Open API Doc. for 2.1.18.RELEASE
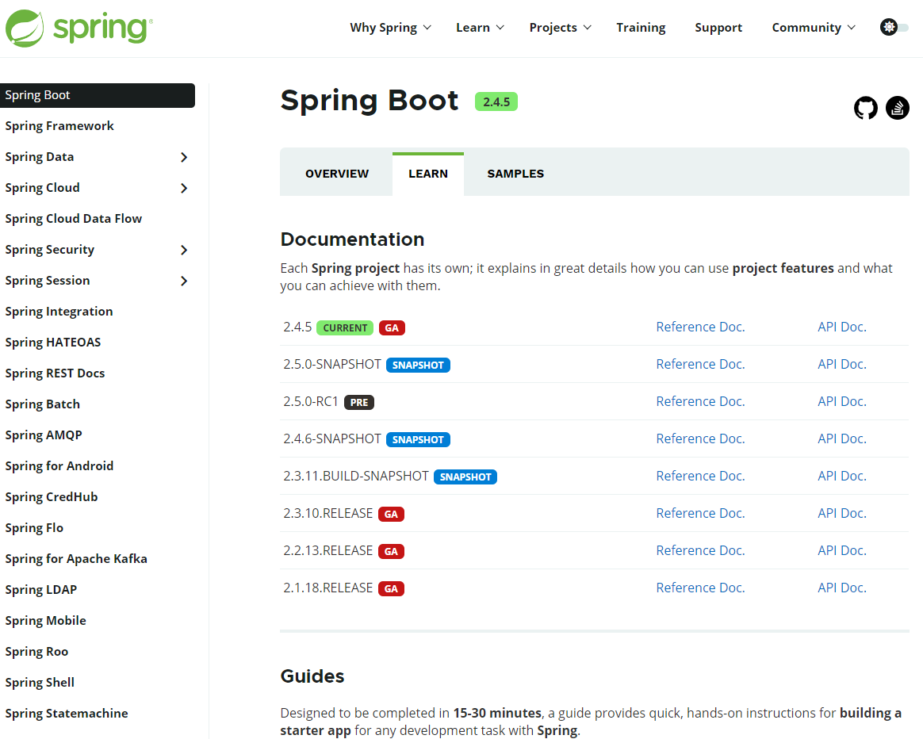The height and width of the screenshot is (739, 923). tap(842, 588)
